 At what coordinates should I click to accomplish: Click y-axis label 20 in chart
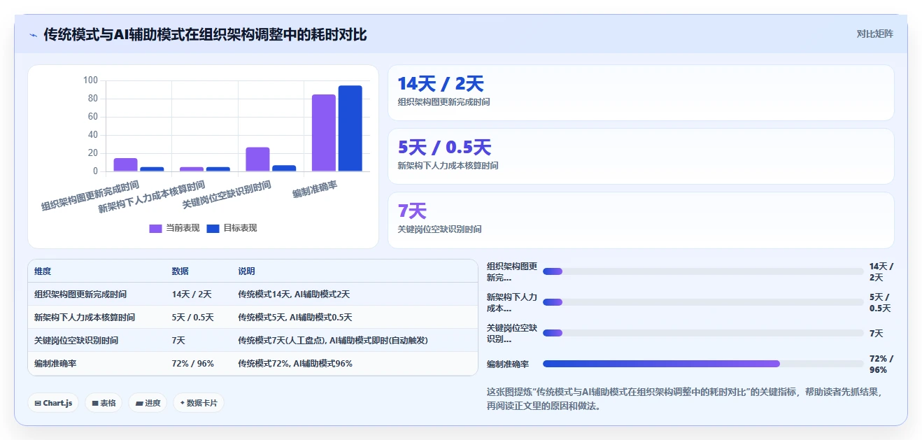pyautogui.click(x=92, y=153)
